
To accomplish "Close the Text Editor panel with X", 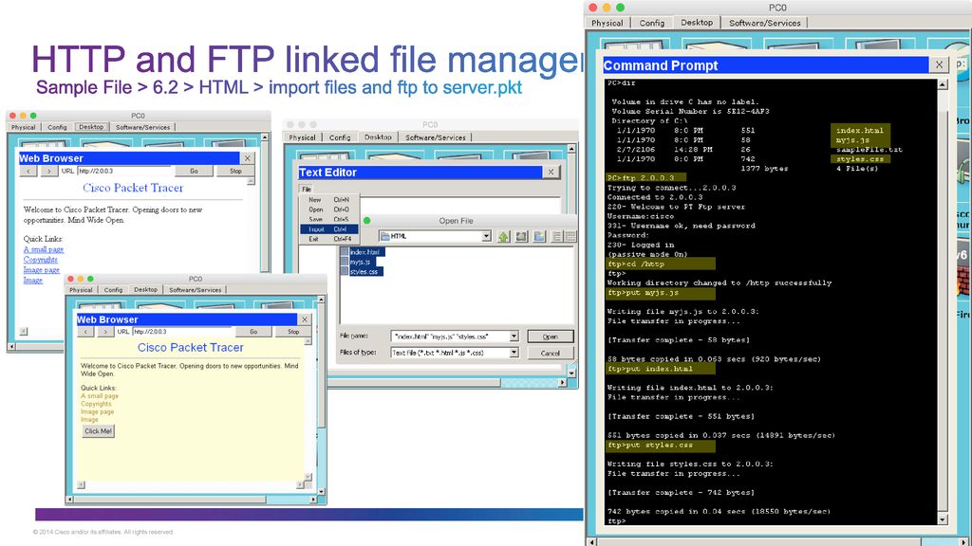I will coord(551,173).
